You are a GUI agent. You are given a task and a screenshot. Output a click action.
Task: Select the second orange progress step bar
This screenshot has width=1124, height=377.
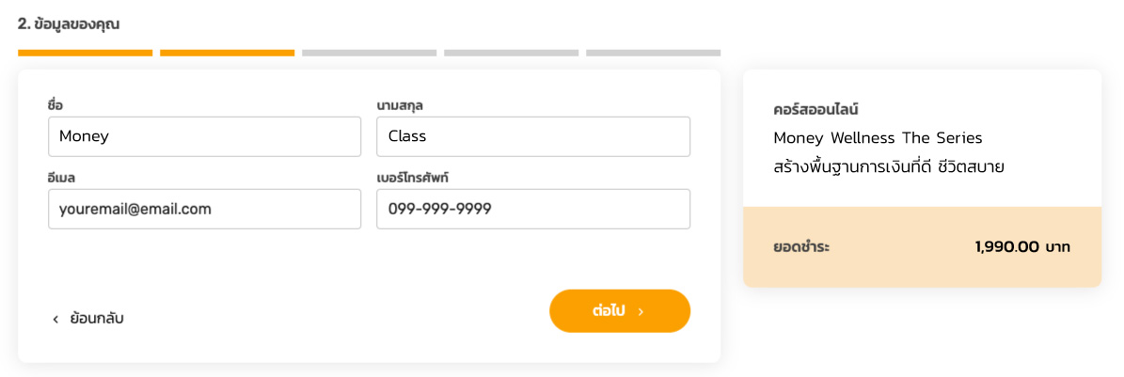227,53
